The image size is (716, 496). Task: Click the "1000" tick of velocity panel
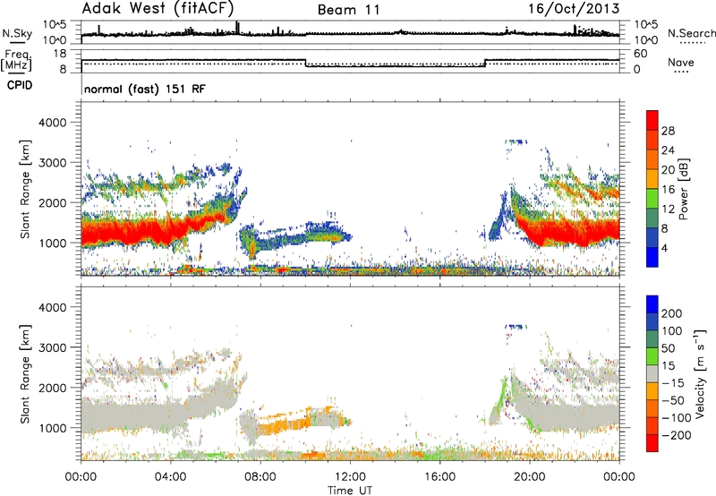[52, 428]
